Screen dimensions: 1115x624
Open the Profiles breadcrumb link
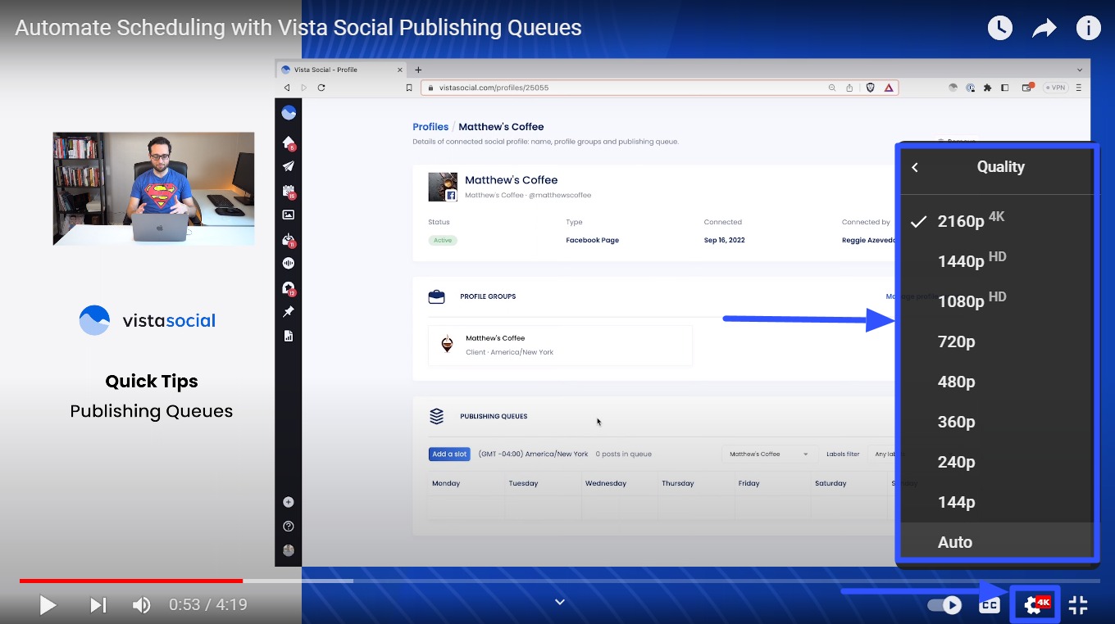(430, 127)
